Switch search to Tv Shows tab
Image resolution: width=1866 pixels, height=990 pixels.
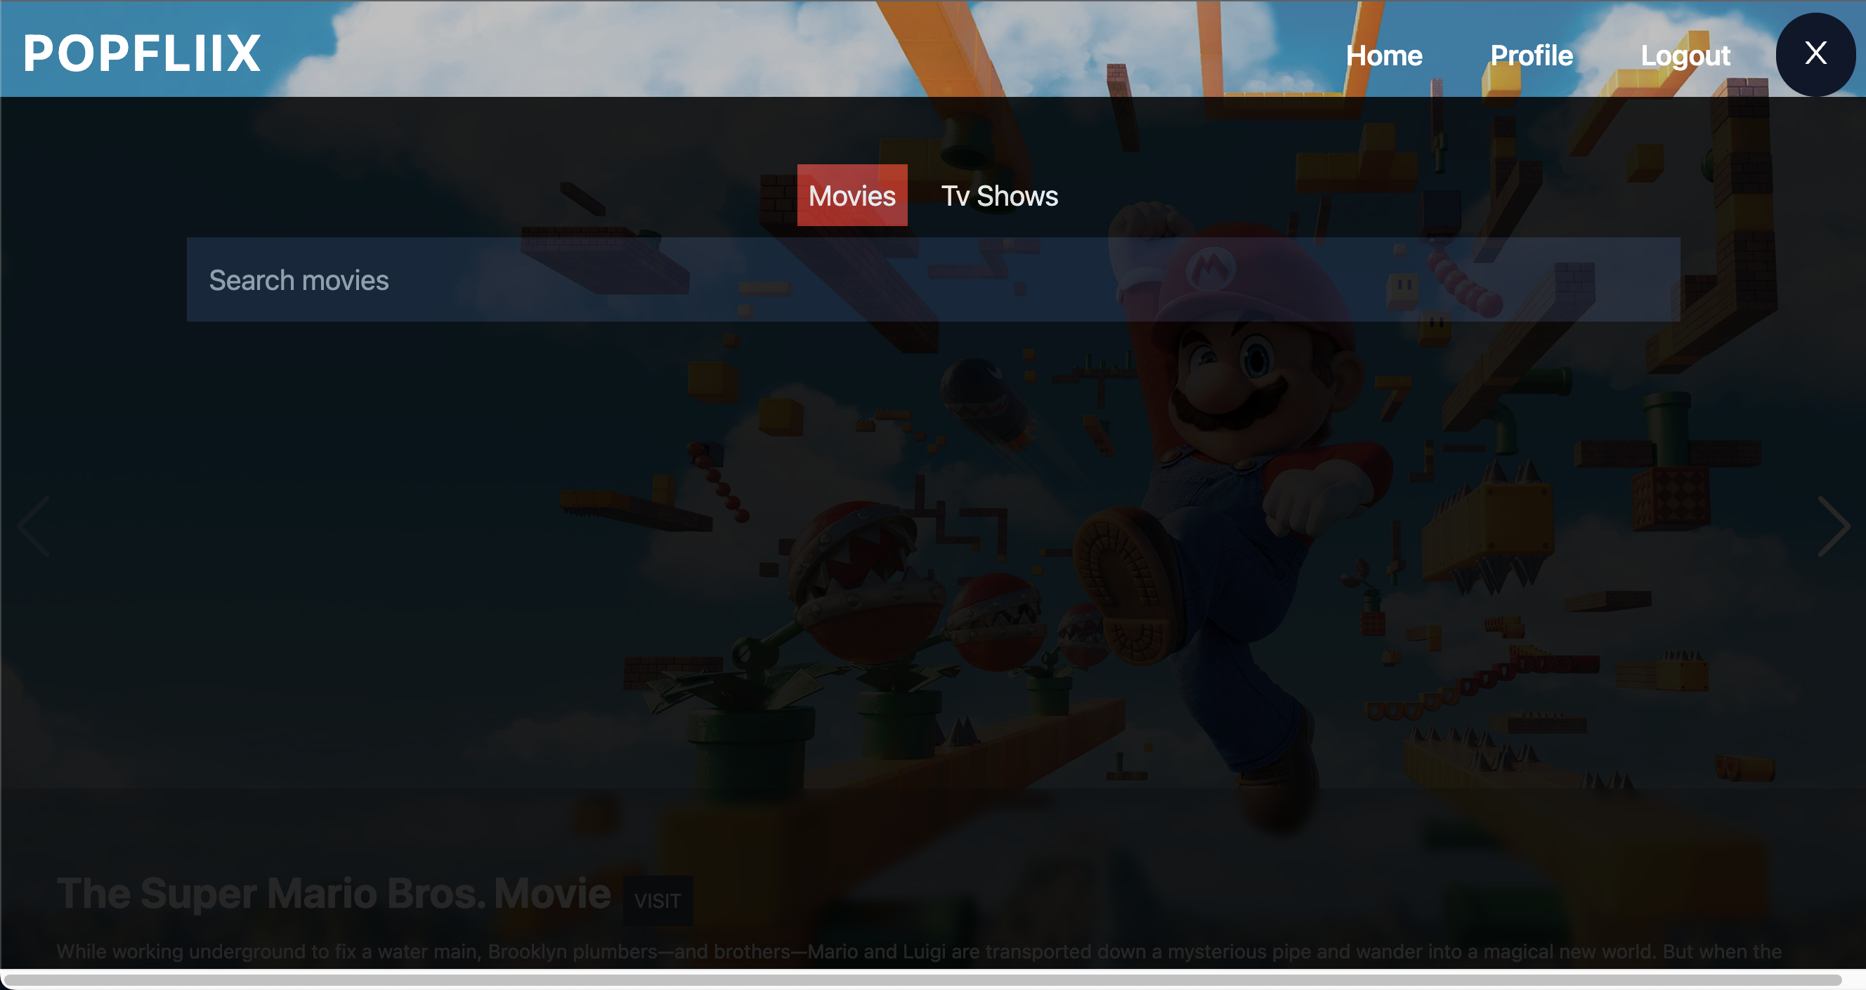(999, 196)
